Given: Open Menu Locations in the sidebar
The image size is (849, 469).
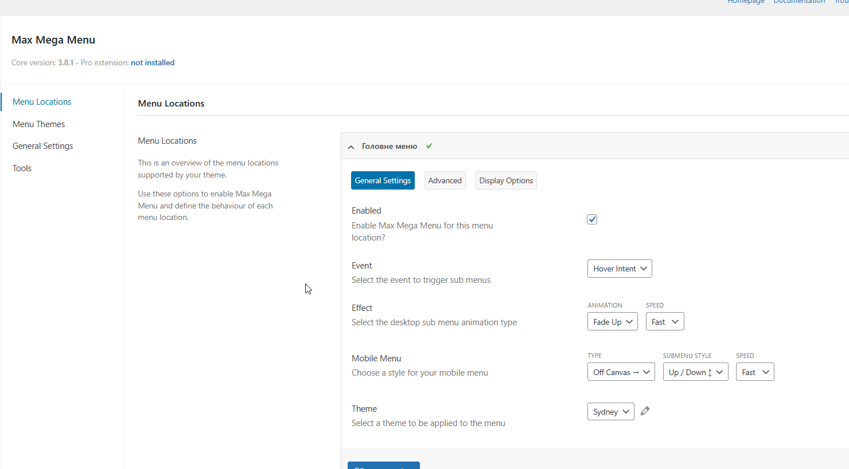Looking at the screenshot, I should [42, 102].
